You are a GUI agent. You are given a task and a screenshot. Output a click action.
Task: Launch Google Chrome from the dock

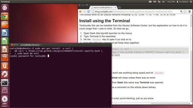[5, 16]
